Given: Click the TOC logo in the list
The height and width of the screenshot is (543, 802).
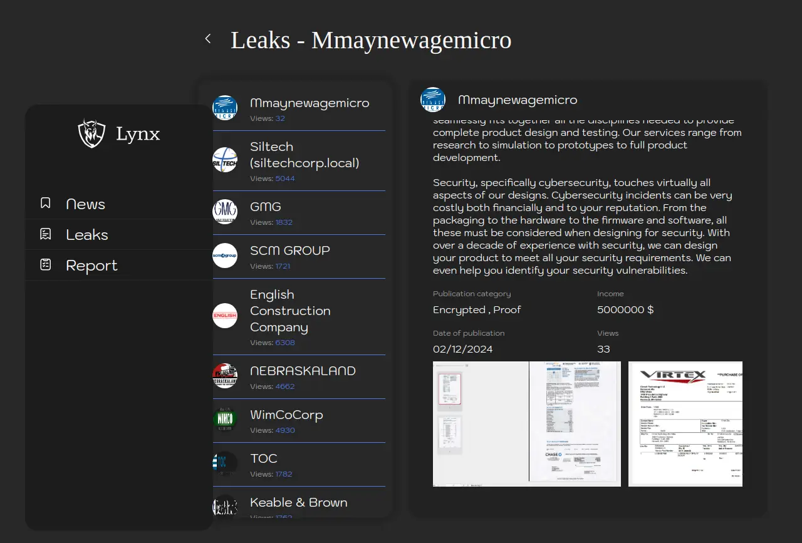Looking at the screenshot, I should [x=225, y=463].
